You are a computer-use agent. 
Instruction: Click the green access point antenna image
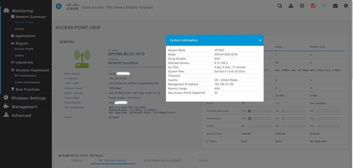click(x=82, y=59)
